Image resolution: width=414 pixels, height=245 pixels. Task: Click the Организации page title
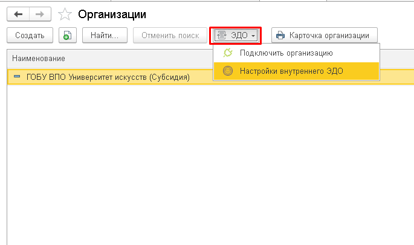click(x=112, y=13)
